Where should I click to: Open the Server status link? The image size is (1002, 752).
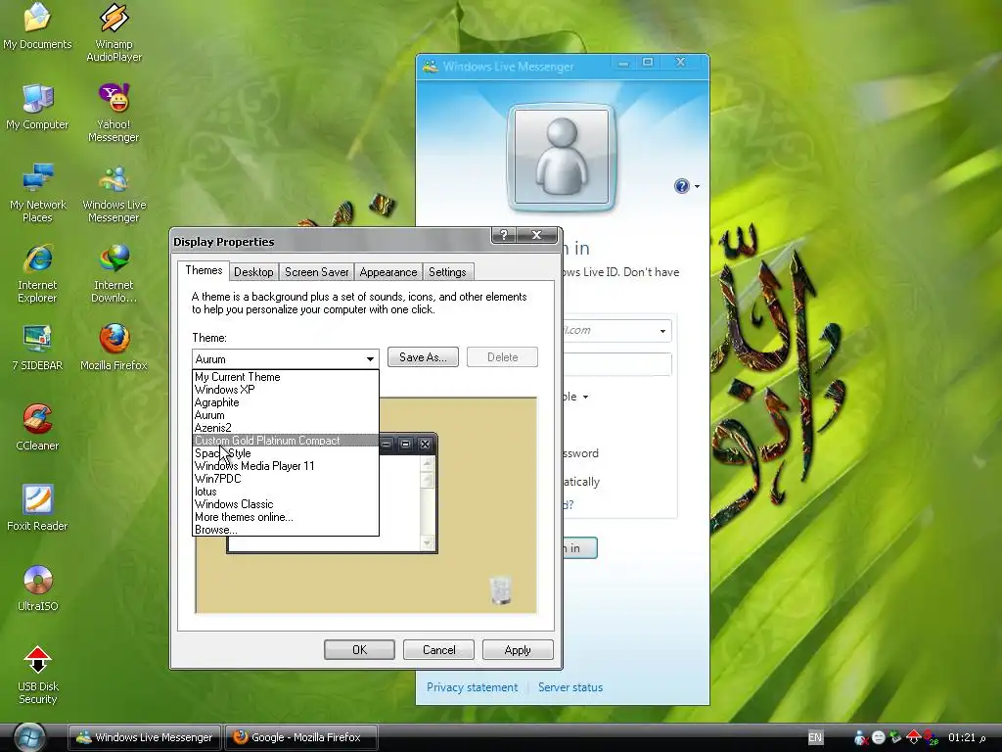[570, 687]
